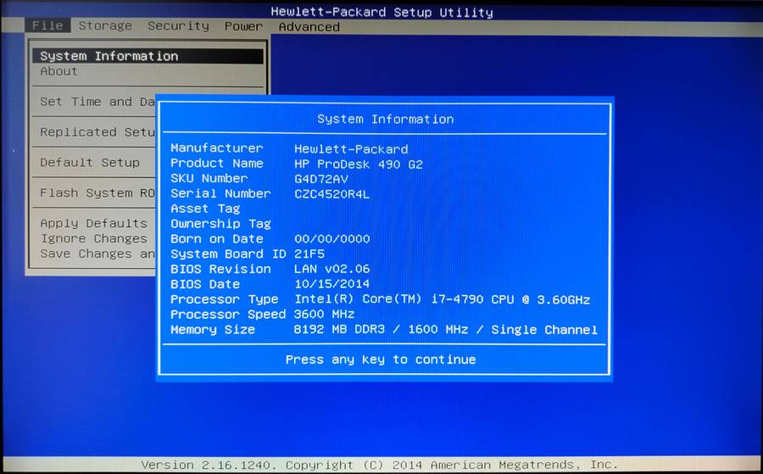Select the Advanced menu
763x474 pixels.
pos(309,27)
